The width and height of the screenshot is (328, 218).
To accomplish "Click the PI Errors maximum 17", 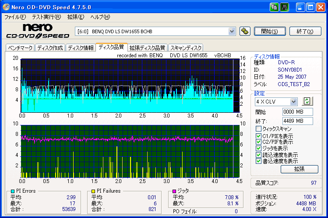I will (72, 204).
